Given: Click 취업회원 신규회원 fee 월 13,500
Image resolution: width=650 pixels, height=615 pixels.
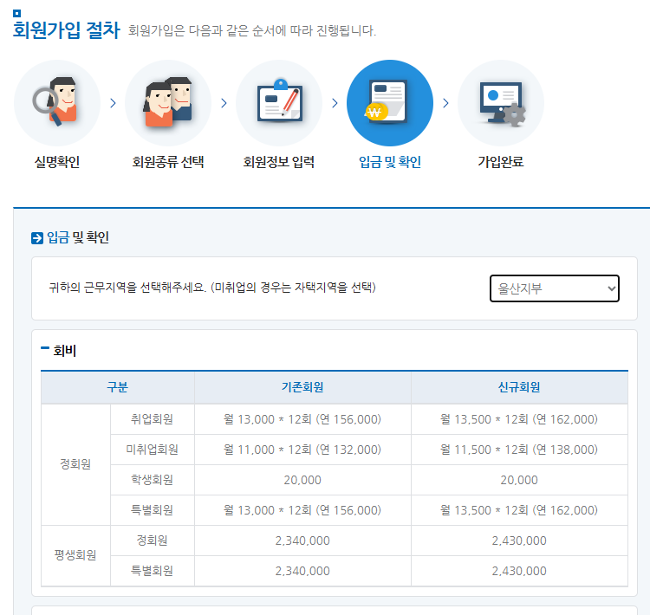Looking at the screenshot, I should click(x=519, y=419).
